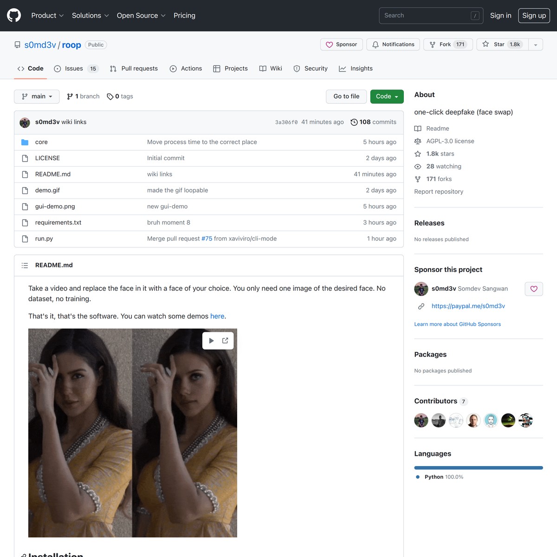The image size is (557, 557).
Task: Click the Go to file button
Action: coord(346,97)
